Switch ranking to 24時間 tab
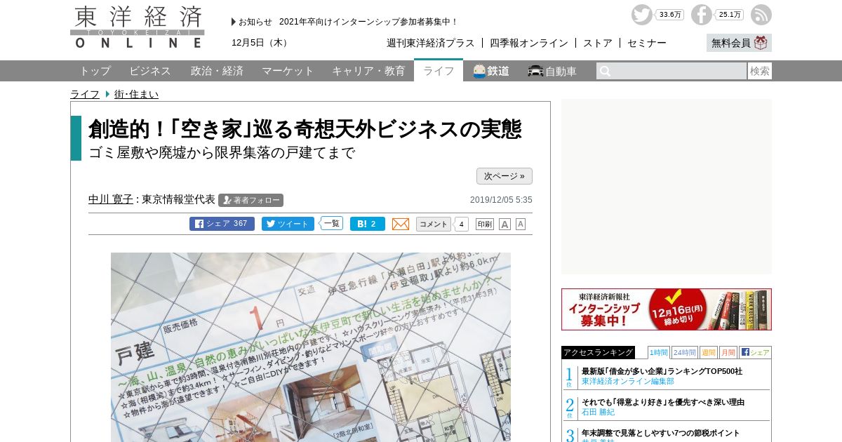The image size is (842, 442). (685, 352)
